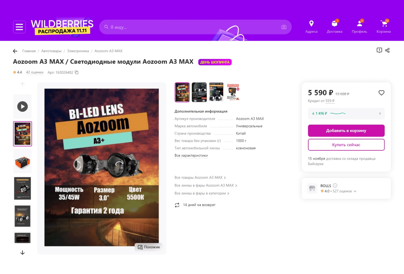Add the product to favorites with the heart icon

click(381, 93)
